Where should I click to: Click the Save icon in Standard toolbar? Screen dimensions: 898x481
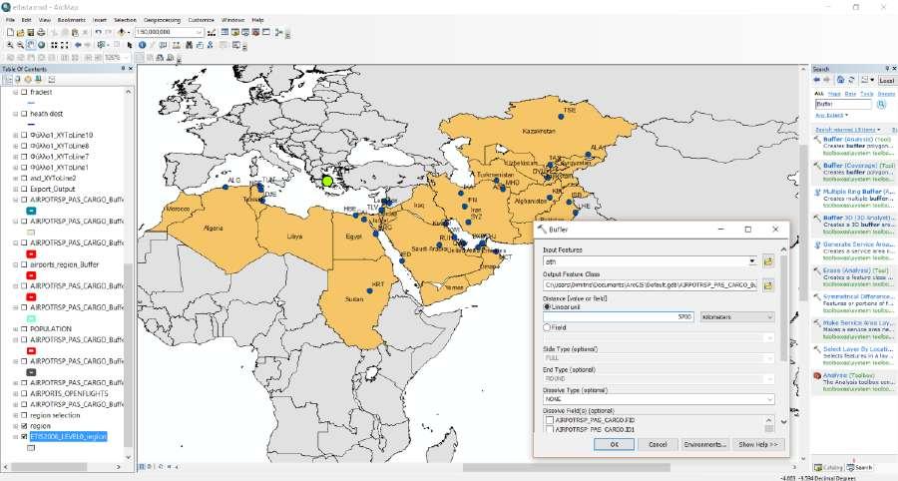[31, 33]
